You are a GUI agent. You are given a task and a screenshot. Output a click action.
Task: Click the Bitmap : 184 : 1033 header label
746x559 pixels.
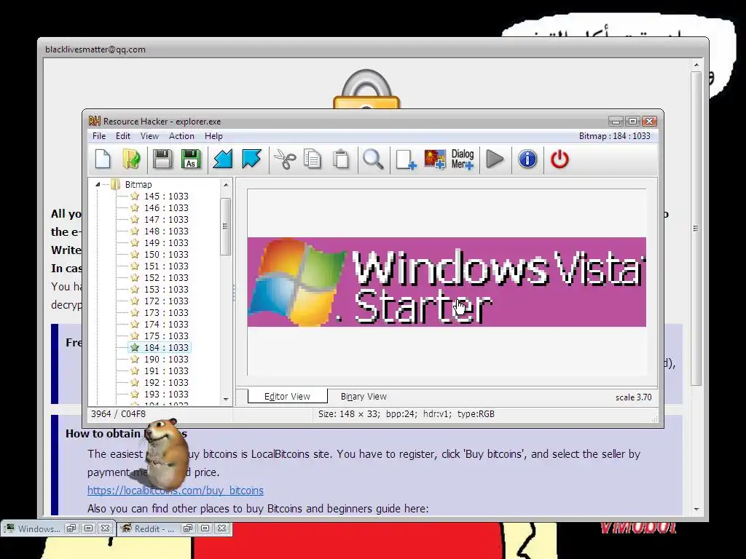pyautogui.click(x=614, y=136)
